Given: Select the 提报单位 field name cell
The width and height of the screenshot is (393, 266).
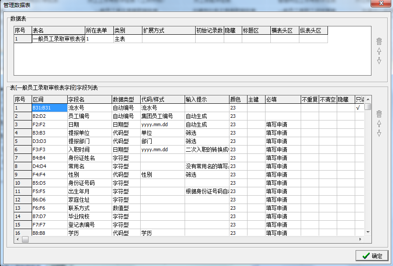Looking at the screenshot, I should click(90, 133).
